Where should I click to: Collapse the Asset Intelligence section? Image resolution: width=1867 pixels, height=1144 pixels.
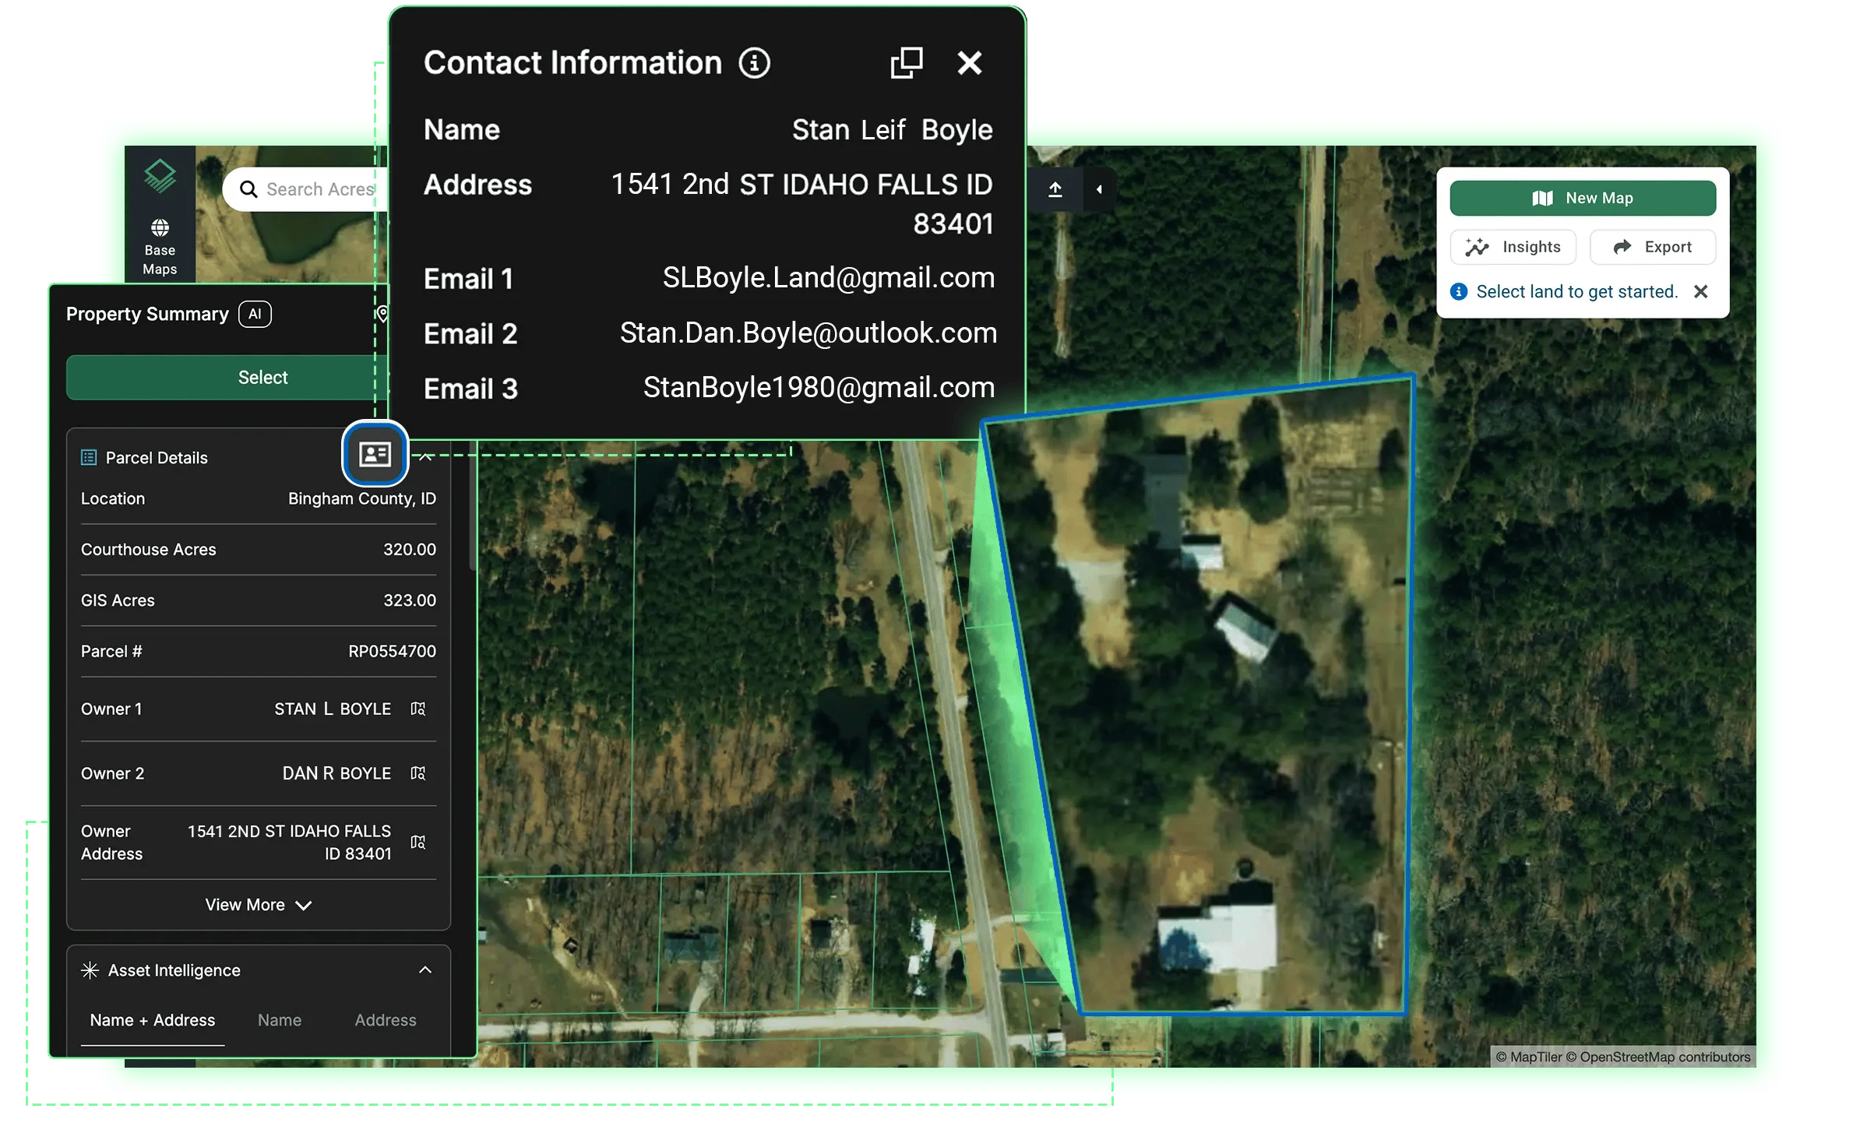click(x=425, y=970)
